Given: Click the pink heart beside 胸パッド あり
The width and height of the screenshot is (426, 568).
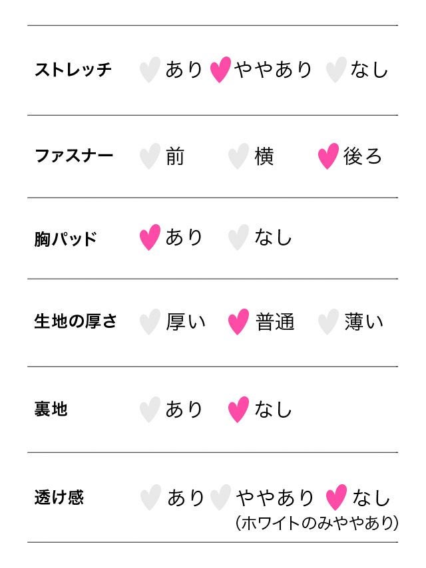Looking at the screenshot, I should pyautogui.click(x=150, y=237).
